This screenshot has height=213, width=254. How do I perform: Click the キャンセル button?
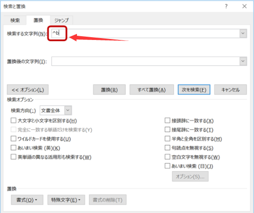point(230,90)
